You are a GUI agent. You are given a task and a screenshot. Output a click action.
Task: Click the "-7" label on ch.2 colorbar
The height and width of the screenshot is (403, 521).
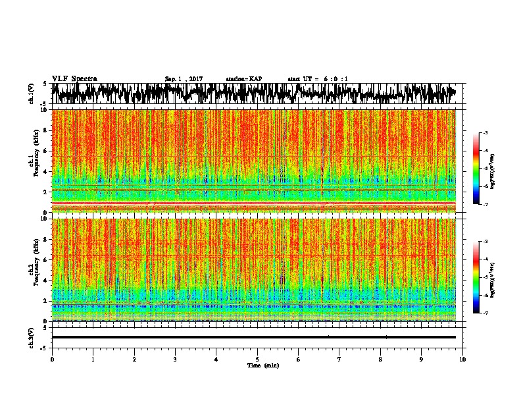pos(485,313)
